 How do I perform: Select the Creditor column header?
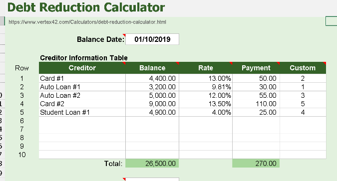click(82, 68)
